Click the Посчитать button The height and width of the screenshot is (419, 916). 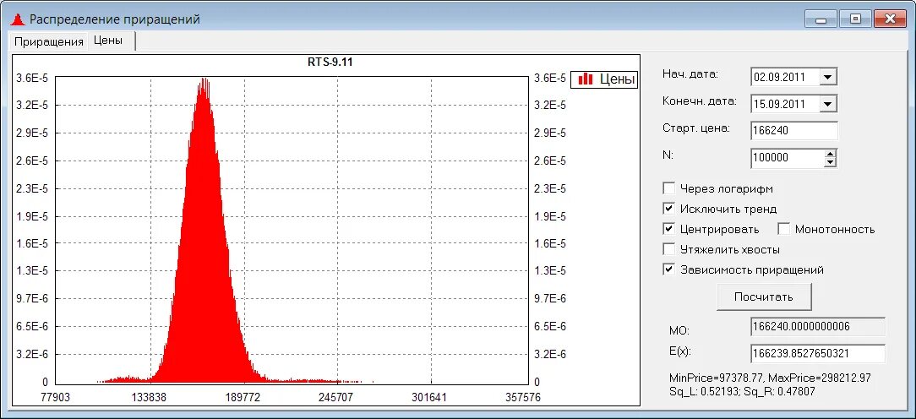pyautogui.click(x=764, y=297)
